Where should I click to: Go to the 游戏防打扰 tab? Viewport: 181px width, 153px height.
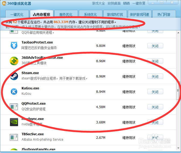coord(115,14)
